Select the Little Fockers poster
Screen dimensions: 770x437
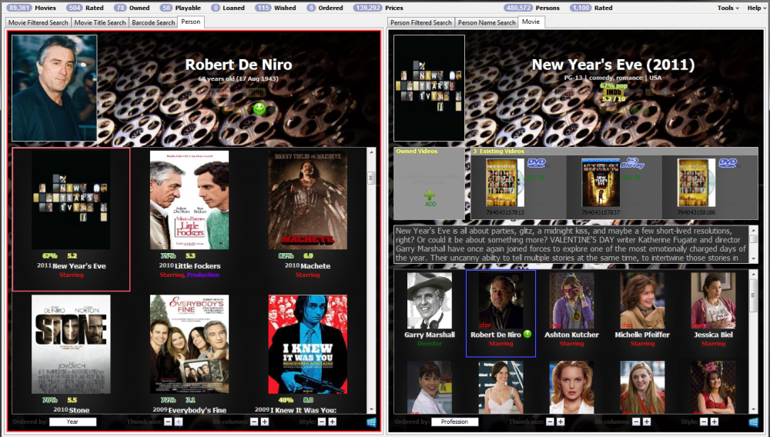(189, 200)
